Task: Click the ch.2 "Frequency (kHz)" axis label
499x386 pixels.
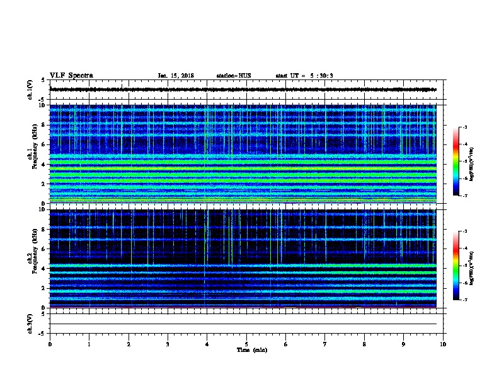Action: click(x=35, y=251)
